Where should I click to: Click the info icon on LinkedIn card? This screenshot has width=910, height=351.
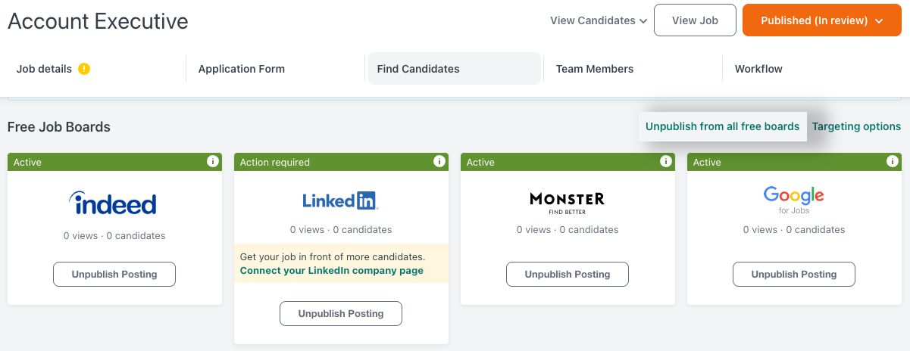[439, 161]
